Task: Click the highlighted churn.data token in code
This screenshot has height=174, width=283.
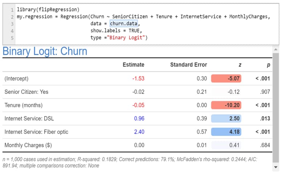Action: tap(124, 24)
